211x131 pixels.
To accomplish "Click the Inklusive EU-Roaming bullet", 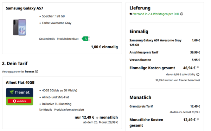I will pyautogui.click(x=57, y=104).
